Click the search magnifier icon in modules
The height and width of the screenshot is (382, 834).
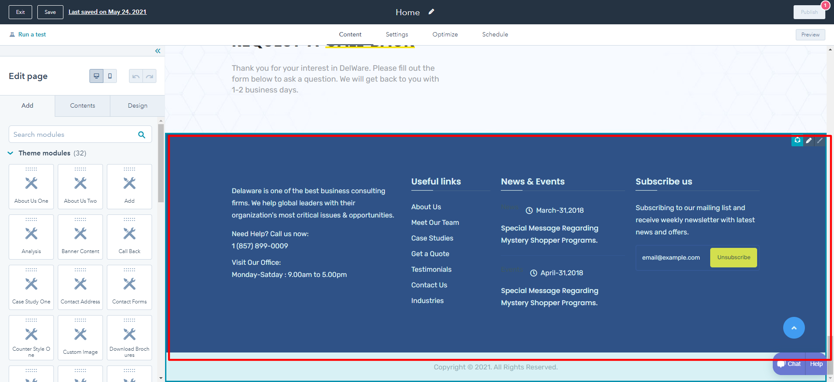coord(142,135)
